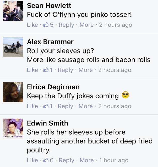The width and height of the screenshot is (158, 167).
Task: Like Elrica Degirmen's Duffy jokes comment
Action: coord(32,106)
